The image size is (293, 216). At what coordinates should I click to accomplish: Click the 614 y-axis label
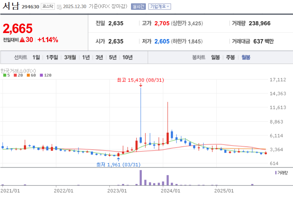(x=274, y=163)
